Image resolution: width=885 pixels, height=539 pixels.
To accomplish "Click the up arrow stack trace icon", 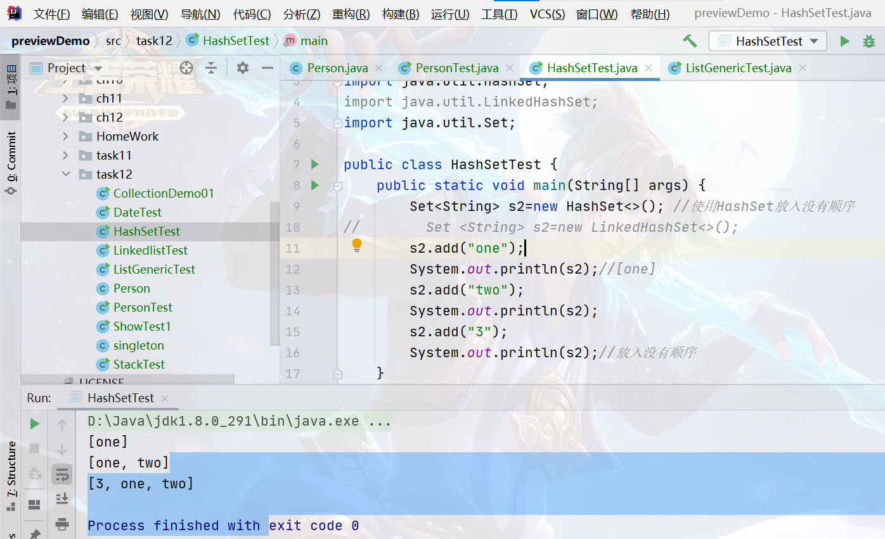I will [x=62, y=425].
